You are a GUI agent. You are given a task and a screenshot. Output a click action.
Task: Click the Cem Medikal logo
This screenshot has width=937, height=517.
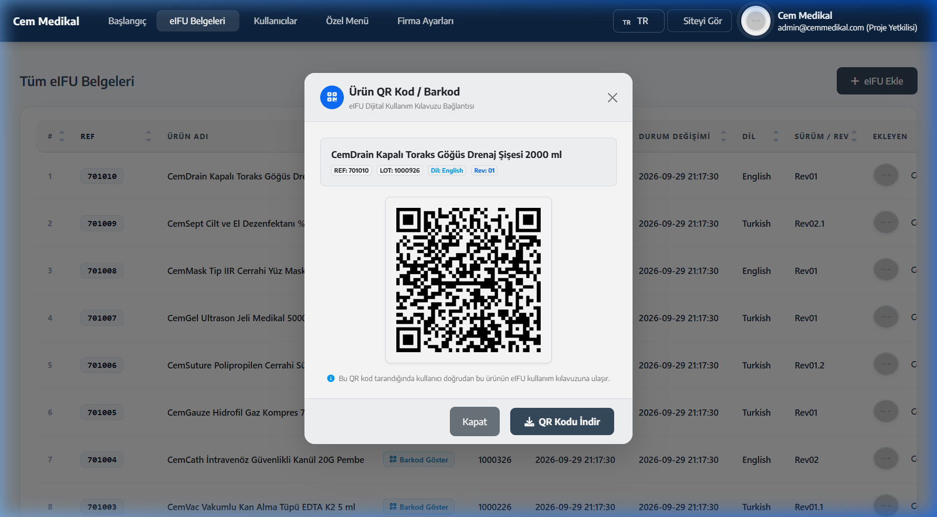click(46, 21)
